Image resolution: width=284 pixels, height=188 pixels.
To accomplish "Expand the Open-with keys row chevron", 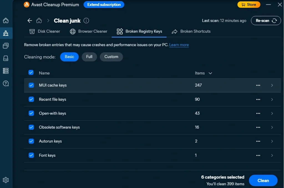I will (272, 113).
